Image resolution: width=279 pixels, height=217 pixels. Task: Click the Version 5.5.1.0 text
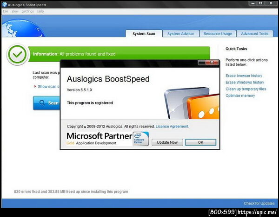pyautogui.click(x=80, y=90)
